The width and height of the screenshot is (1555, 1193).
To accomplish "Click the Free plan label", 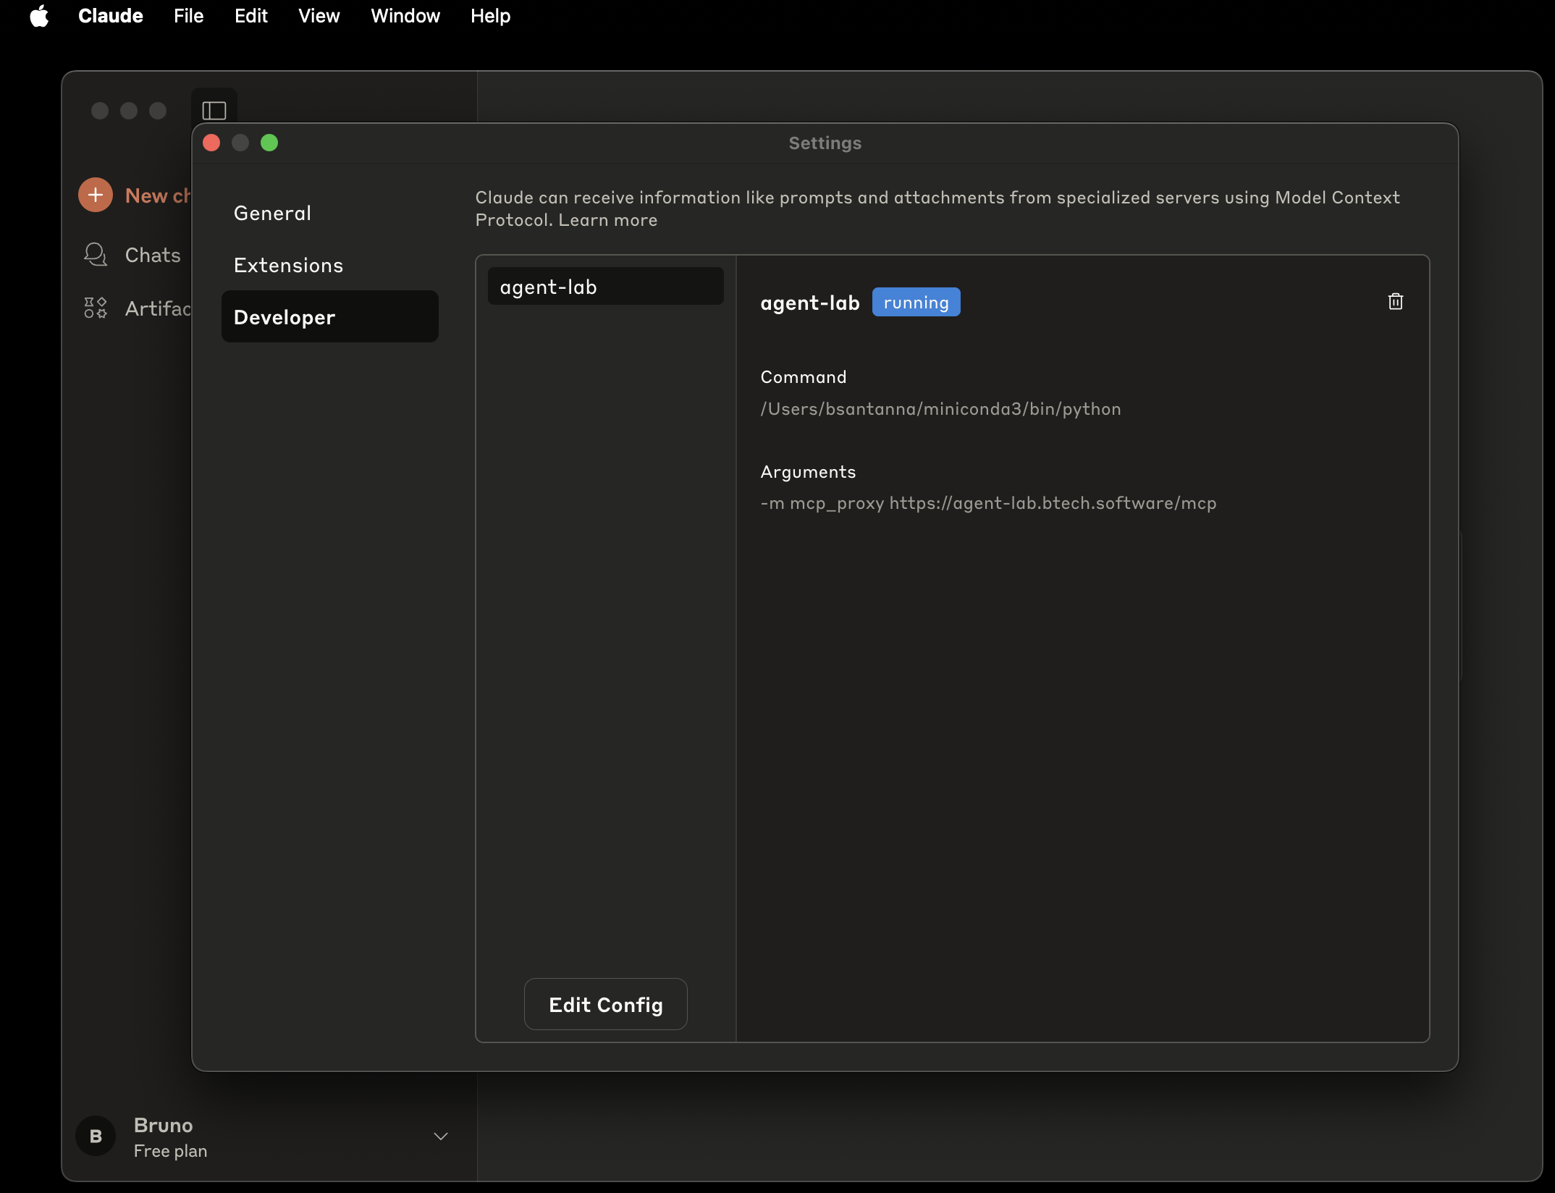I will (170, 1151).
